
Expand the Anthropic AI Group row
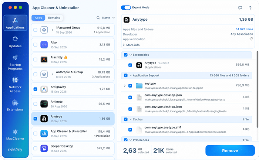(52, 74)
